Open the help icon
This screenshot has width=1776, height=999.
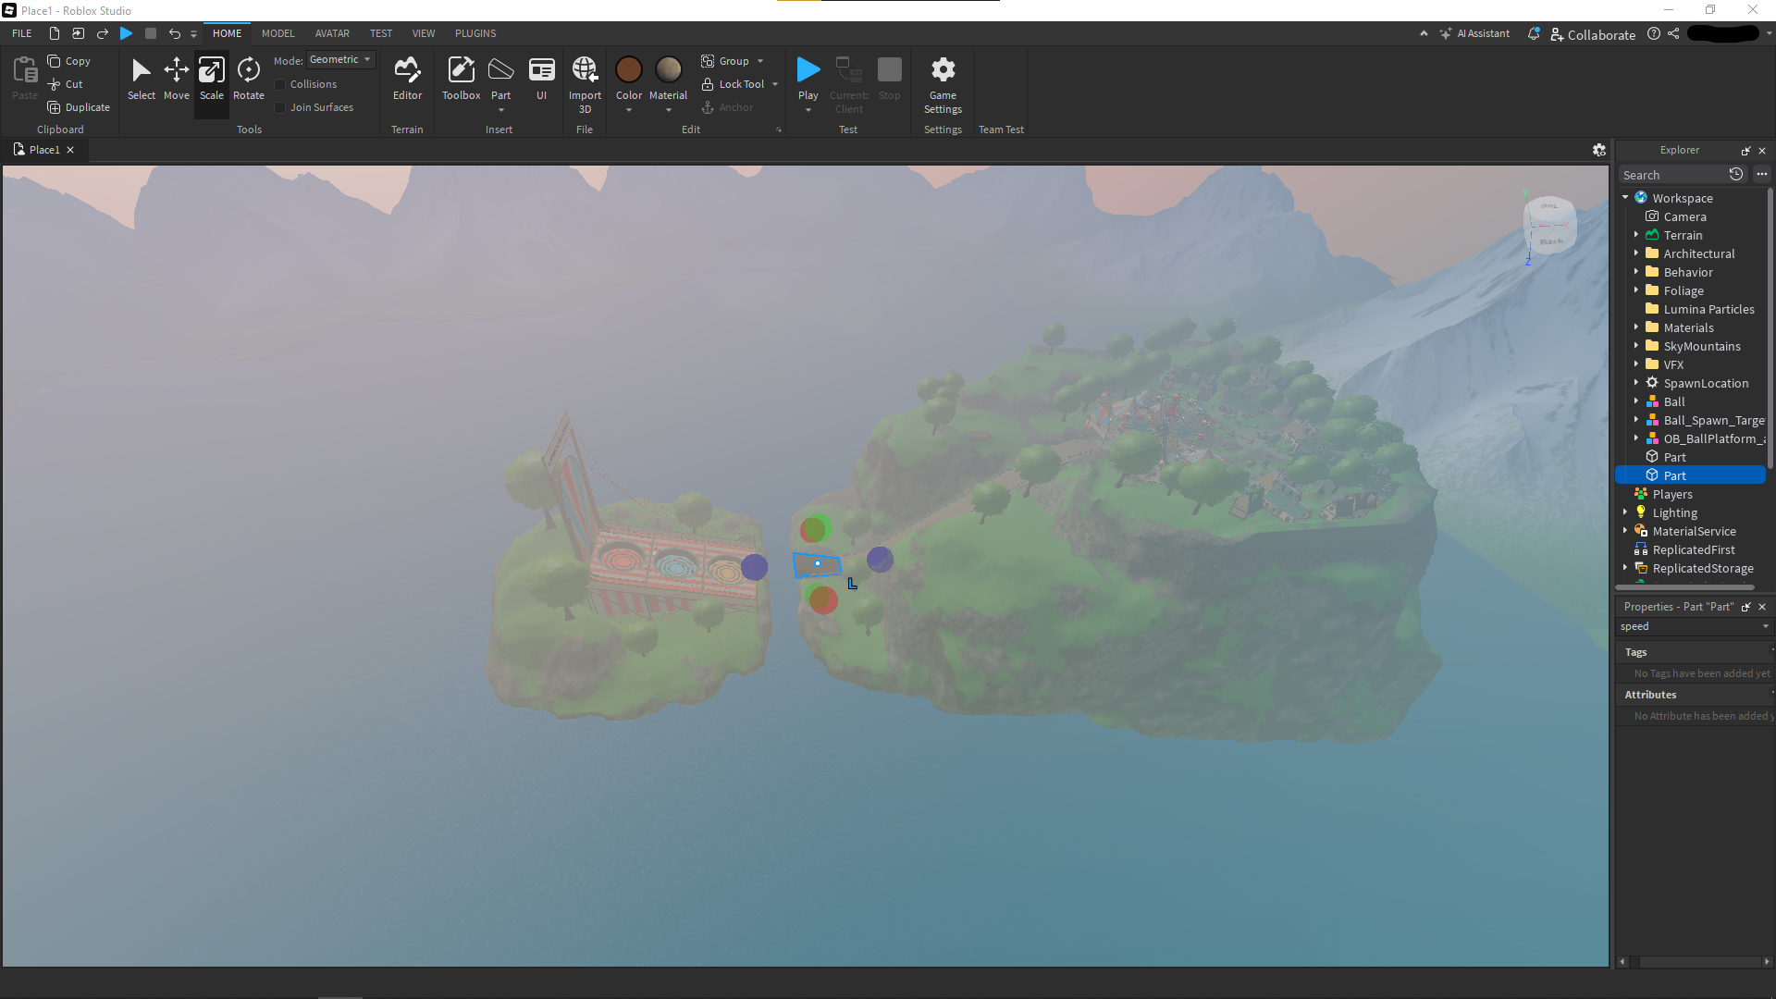pos(1654,33)
